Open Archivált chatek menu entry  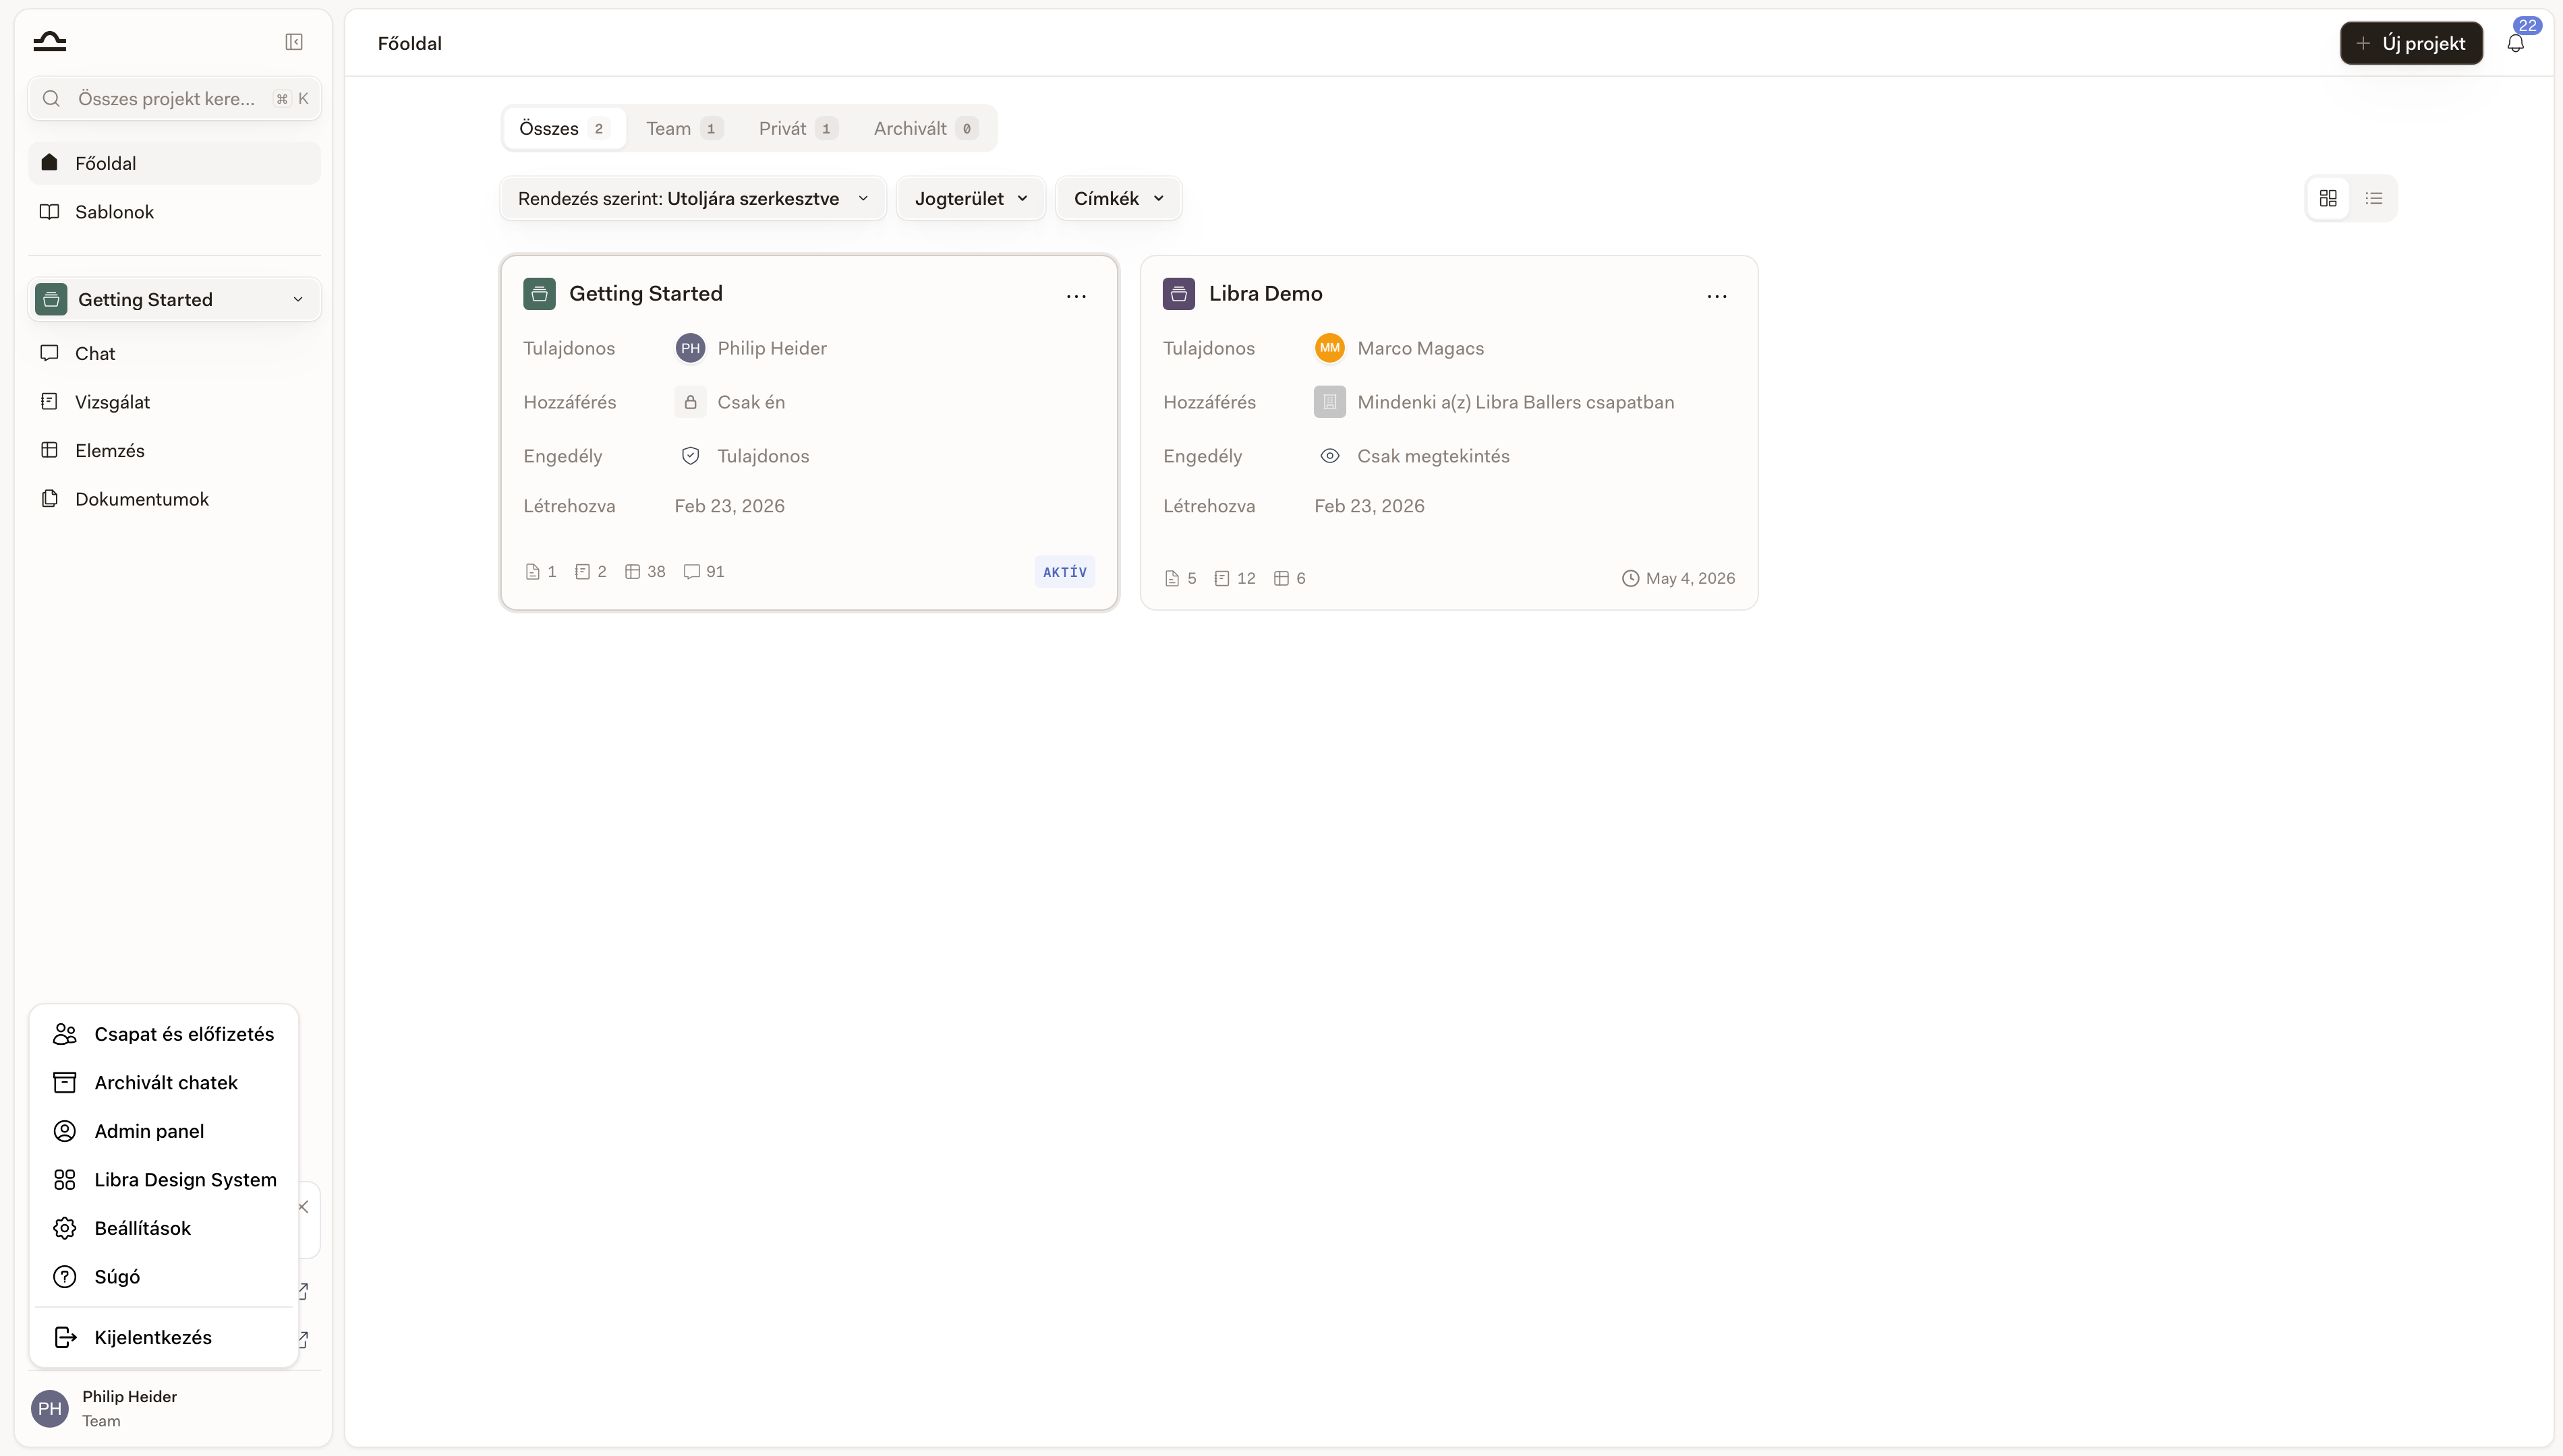pyautogui.click(x=164, y=1083)
